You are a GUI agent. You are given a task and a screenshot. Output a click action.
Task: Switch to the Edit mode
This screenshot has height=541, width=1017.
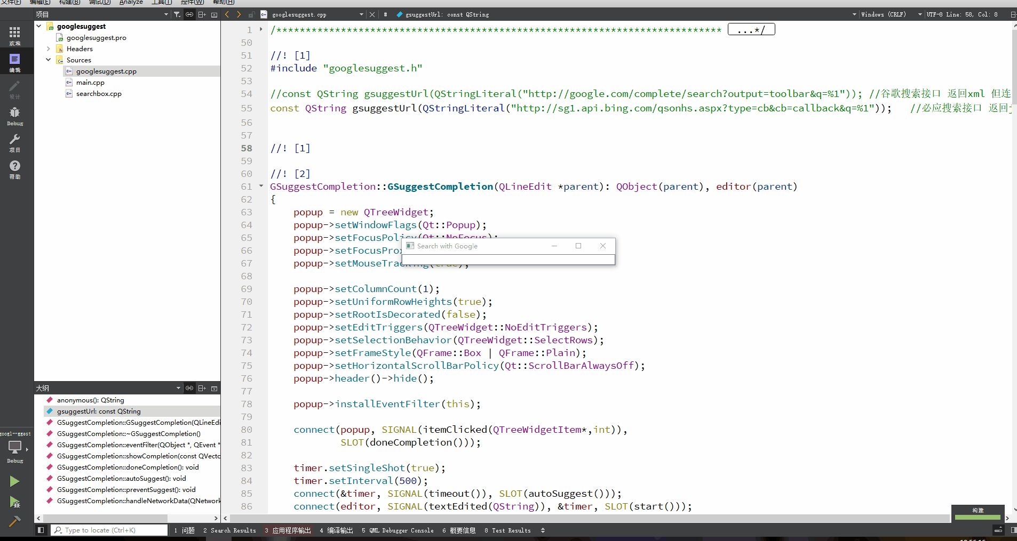pyautogui.click(x=15, y=62)
